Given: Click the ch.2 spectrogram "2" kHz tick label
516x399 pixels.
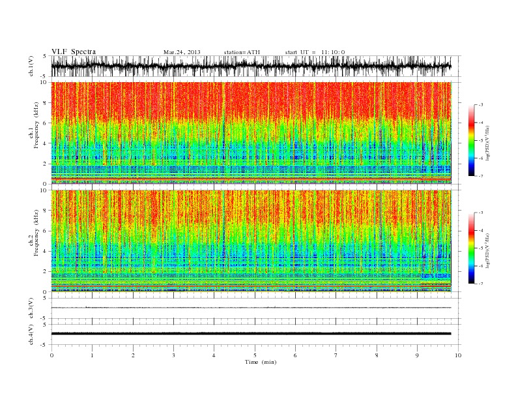Looking at the screenshot, I should pos(45,272).
